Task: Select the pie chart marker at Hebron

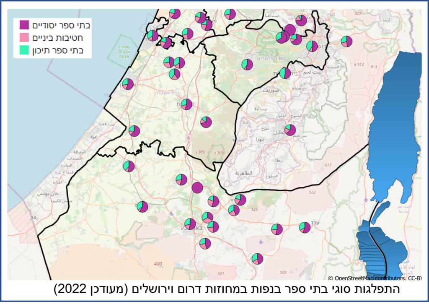Action: coord(290,130)
